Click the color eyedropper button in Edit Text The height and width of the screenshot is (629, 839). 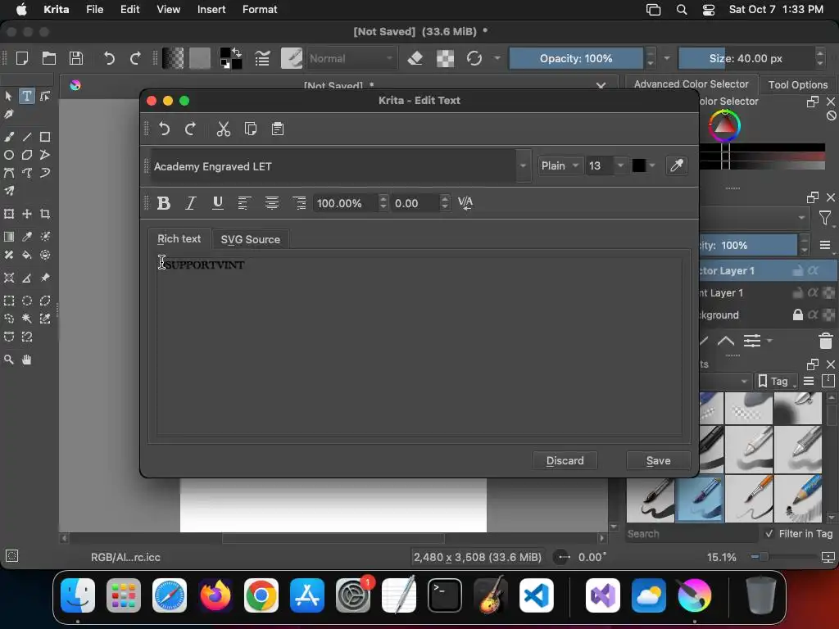tap(677, 165)
